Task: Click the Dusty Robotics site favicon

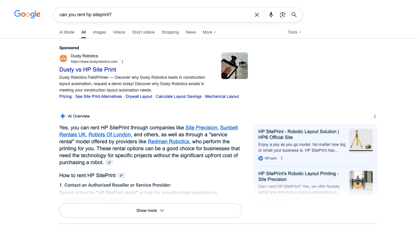Action: click(x=63, y=58)
